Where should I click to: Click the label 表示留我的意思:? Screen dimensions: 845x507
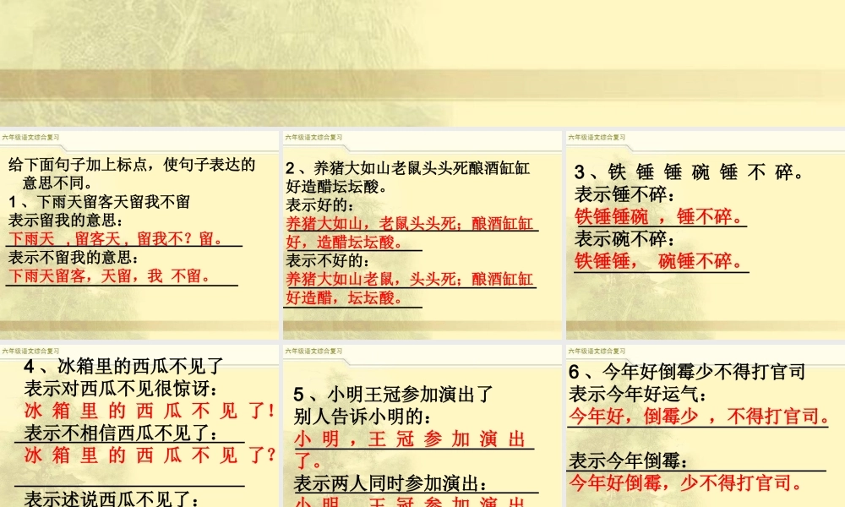click(66, 221)
